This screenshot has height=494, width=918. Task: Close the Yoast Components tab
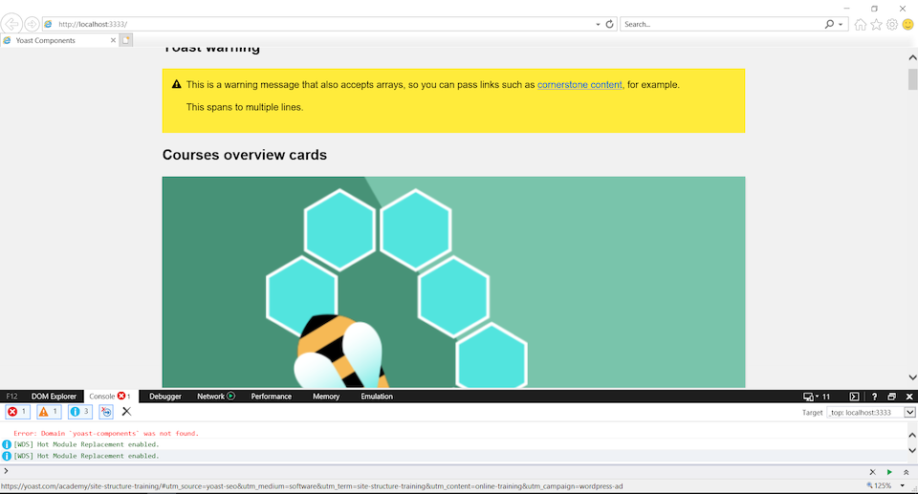tap(113, 40)
